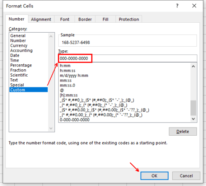Open the Protection tab
Screen dimensions: 206x186
pyautogui.click(x=129, y=19)
